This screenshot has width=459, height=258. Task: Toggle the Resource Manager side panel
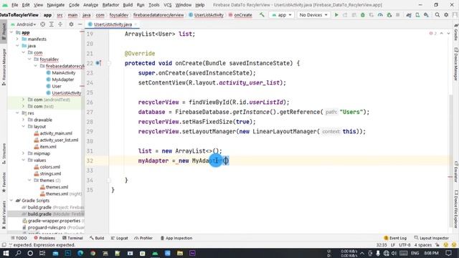point(4,67)
